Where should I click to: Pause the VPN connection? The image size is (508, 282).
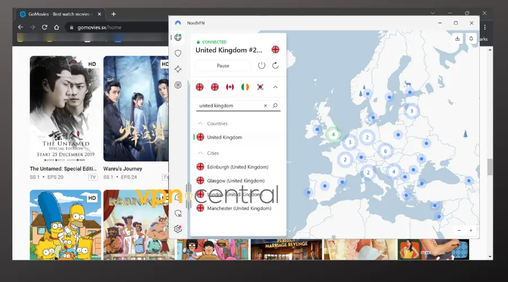[223, 65]
